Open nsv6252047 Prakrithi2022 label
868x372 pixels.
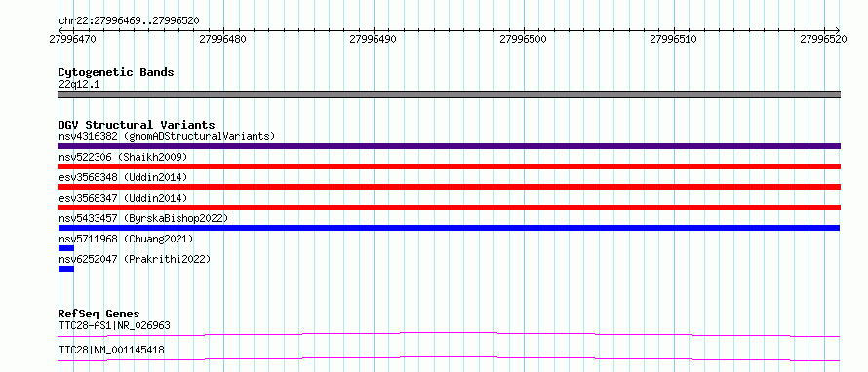[135, 259]
